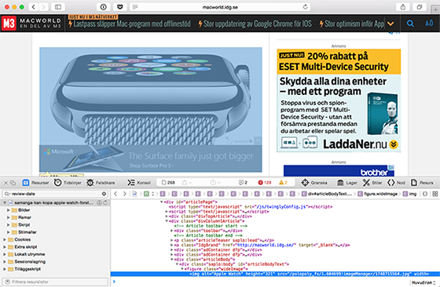Click the Granska inspect element button
The image size is (440, 287).
tap(314, 183)
